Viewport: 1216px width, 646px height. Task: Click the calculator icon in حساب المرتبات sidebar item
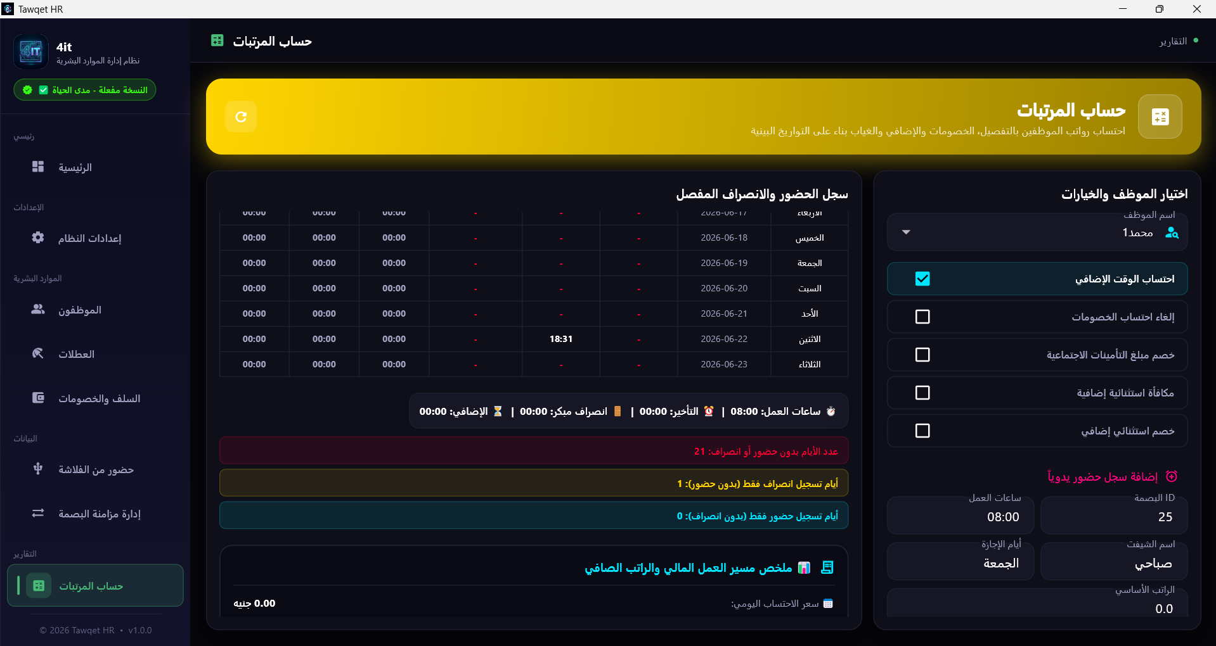[x=39, y=586]
